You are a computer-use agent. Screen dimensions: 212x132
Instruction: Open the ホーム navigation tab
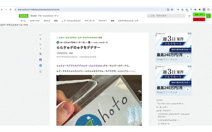[x=23, y=21]
